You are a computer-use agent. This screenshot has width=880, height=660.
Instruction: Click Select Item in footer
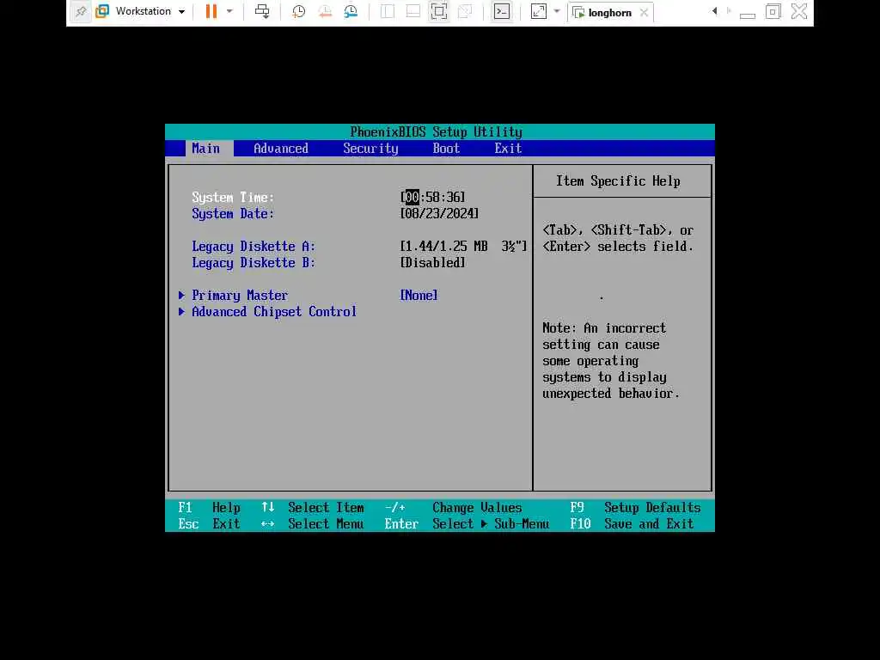tap(326, 507)
